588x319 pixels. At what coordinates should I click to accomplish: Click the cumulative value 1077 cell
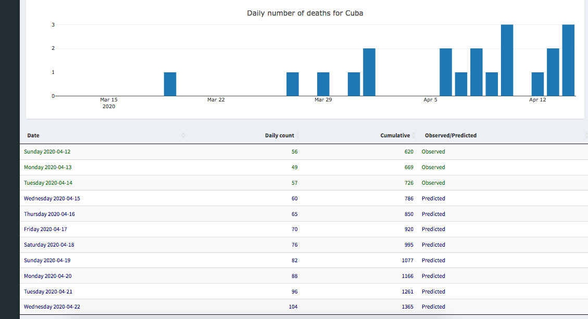click(x=407, y=261)
